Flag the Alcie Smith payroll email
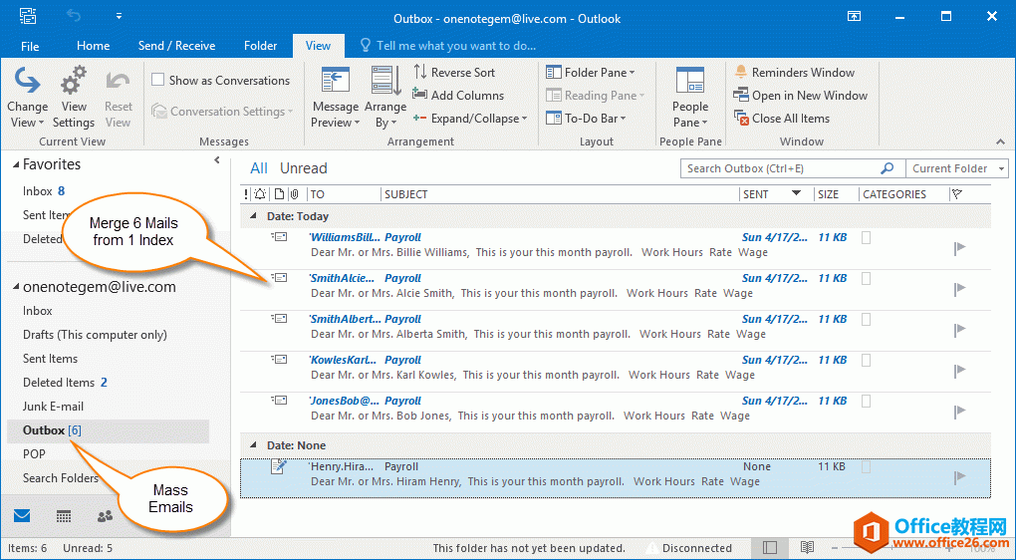 click(x=959, y=288)
